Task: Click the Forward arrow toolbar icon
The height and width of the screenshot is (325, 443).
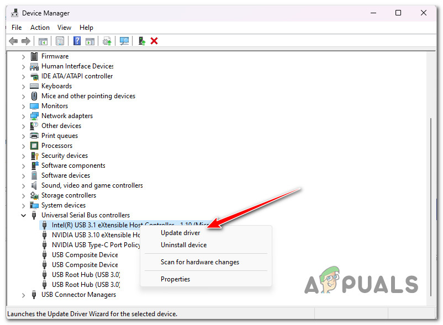Action: 26,41
